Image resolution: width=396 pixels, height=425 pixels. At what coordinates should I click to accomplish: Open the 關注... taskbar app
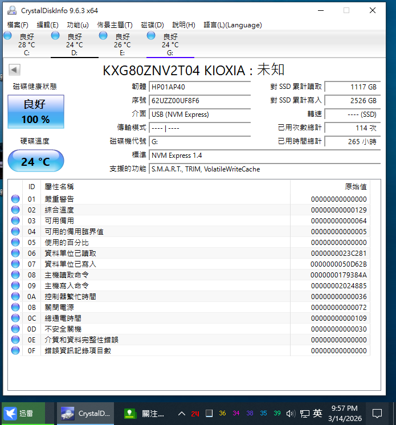pyautogui.click(x=144, y=414)
